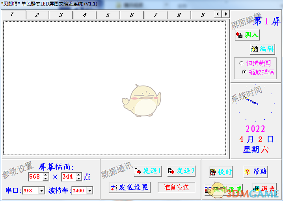Image resolution: width=283 pixels, height=201 pixels.
Task: Click the 退出 exit button
Action: click(x=264, y=188)
